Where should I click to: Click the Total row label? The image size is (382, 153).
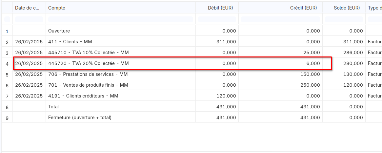(x=53, y=107)
